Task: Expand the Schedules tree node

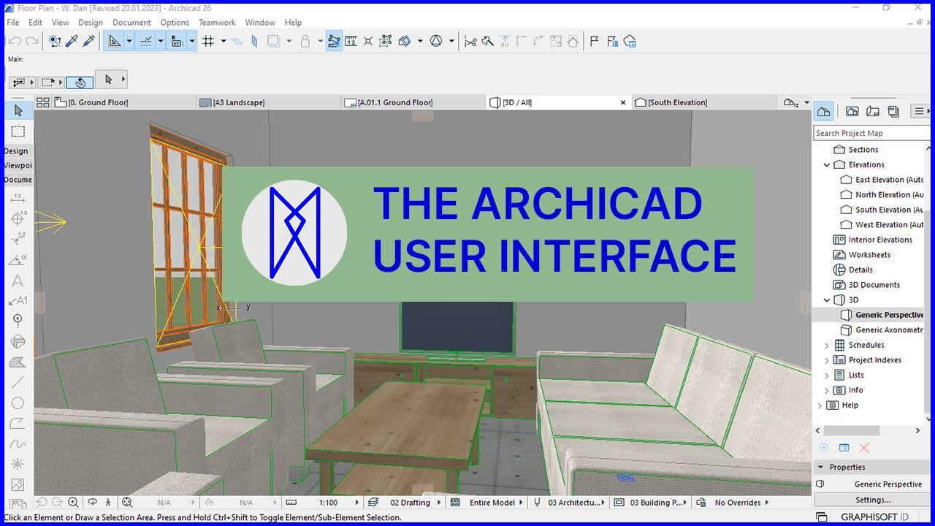Action: tap(827, 345)
